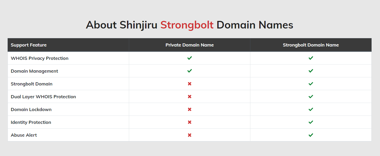Click red cross in Strongbolt Domain row
380x156 pixels.
(189, 84)
